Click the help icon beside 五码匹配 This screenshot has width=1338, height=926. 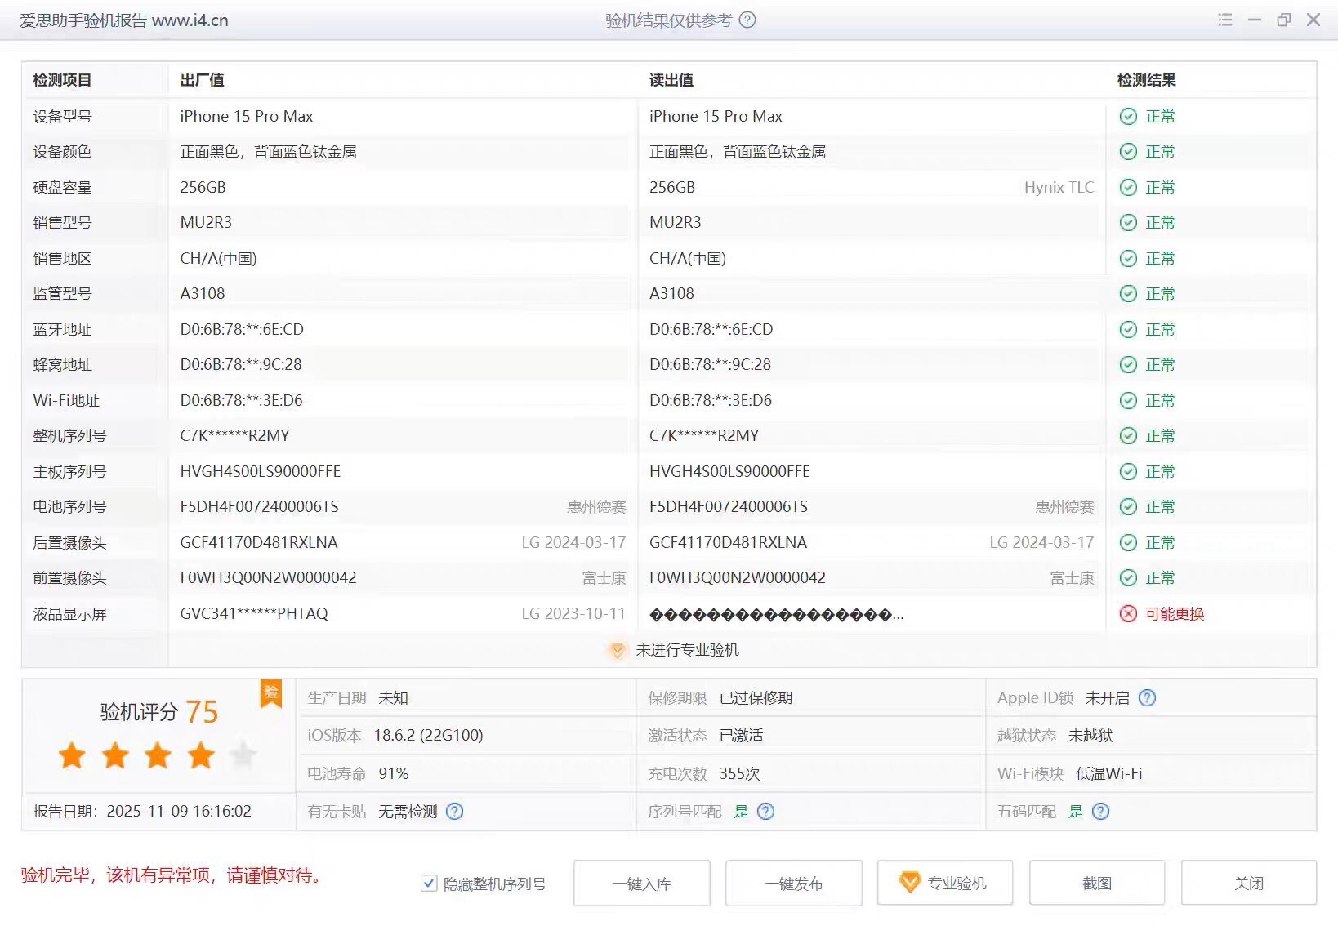tap(1100, 812)
